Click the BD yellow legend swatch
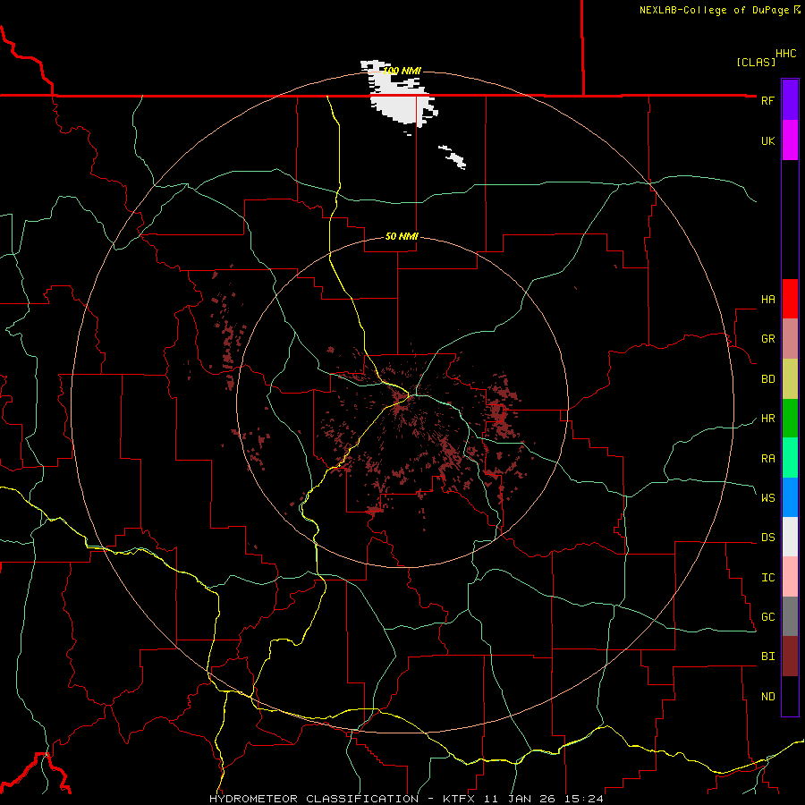The image size is (805, 805). (x=790, y=379)
